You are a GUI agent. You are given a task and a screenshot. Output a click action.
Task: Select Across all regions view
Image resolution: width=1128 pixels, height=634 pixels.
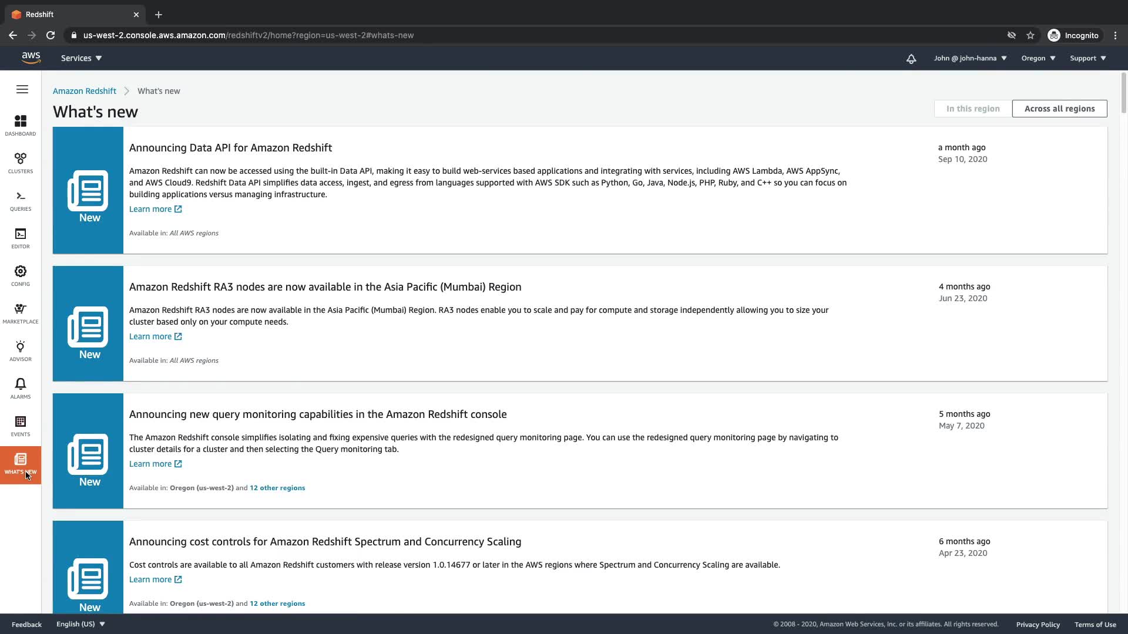[1059, 109]
